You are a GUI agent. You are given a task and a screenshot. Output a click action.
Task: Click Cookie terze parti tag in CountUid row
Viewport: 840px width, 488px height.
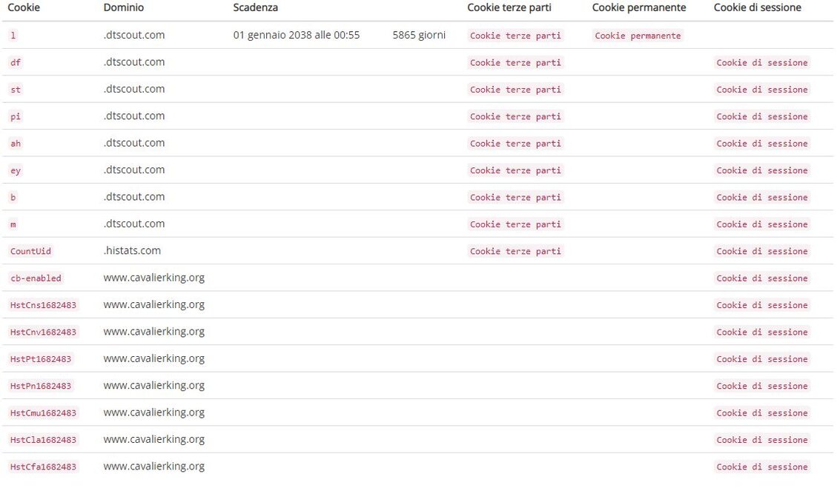[515, 251]
